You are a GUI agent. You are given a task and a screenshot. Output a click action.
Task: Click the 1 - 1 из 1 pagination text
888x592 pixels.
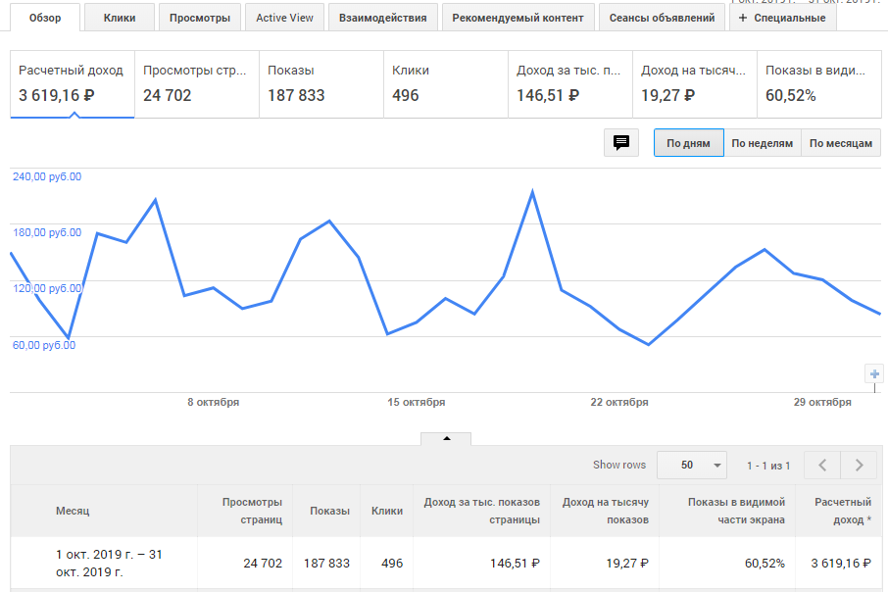tap(768, 466)
